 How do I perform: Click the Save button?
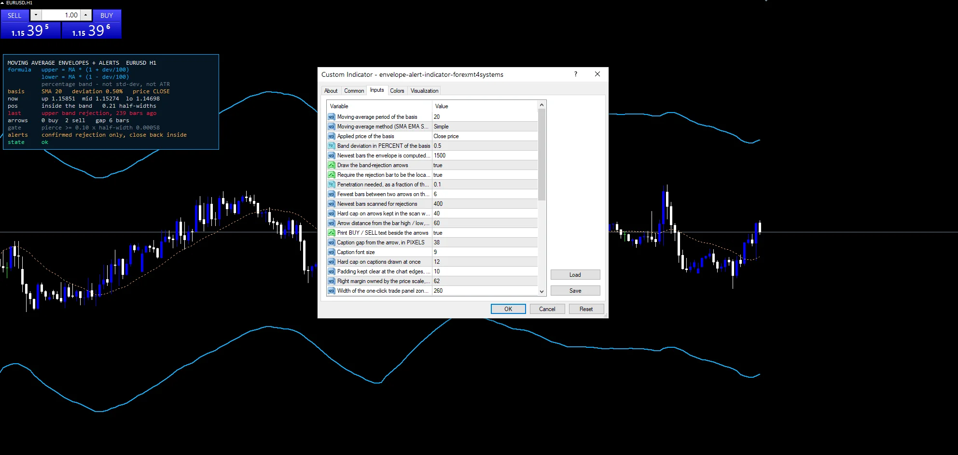click(x=575, y=291)
